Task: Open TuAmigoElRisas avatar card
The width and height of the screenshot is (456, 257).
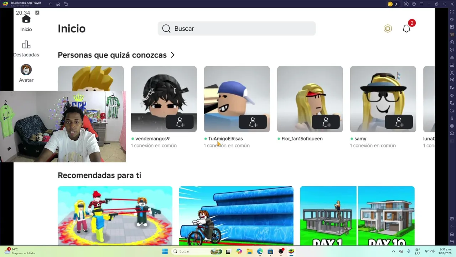Action: (237, 99)
